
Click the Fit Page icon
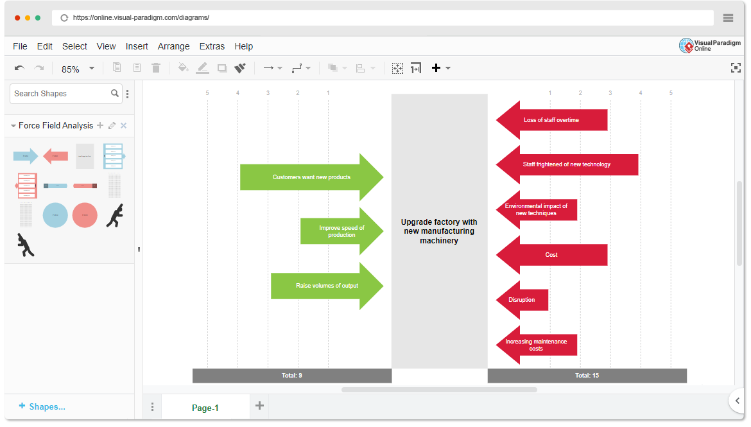pyautogui.click(x=397, y=68)
